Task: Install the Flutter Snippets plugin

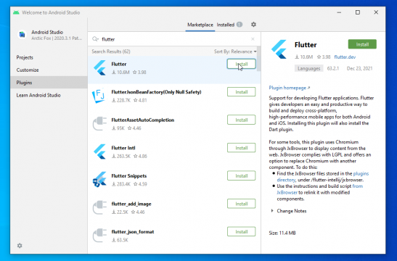Action: [x=241, y=175]
